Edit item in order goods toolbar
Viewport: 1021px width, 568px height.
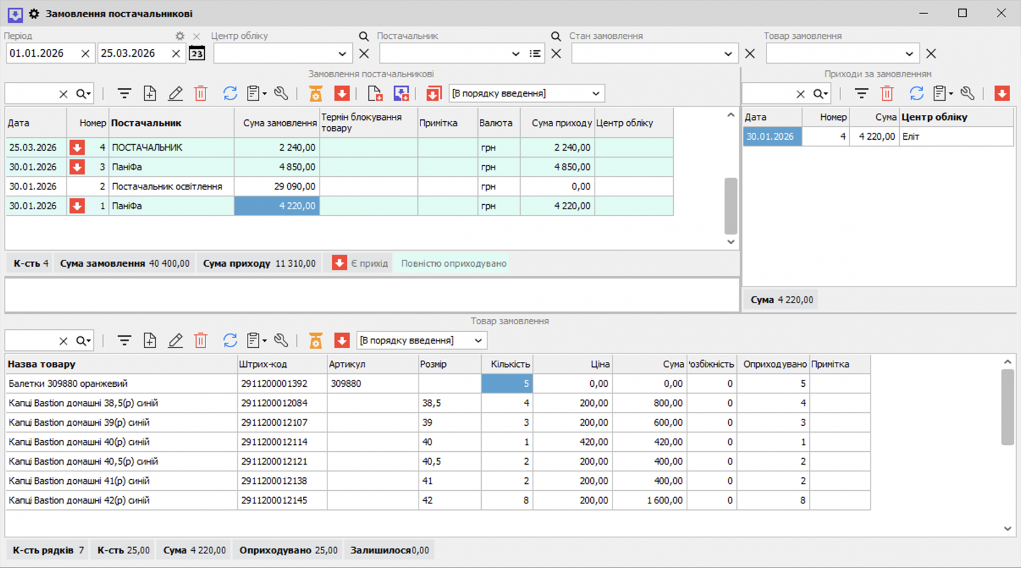point(175,341)
